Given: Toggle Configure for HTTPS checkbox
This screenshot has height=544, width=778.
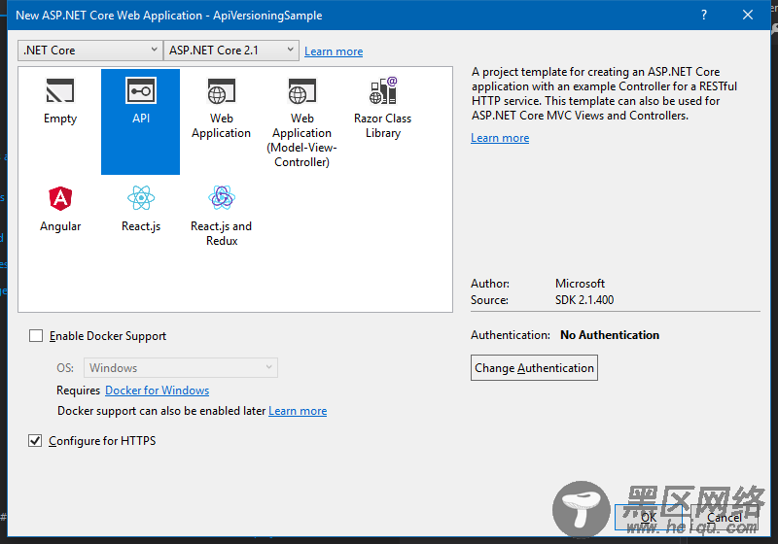Looking at the screenshot, I should [35, 440].
